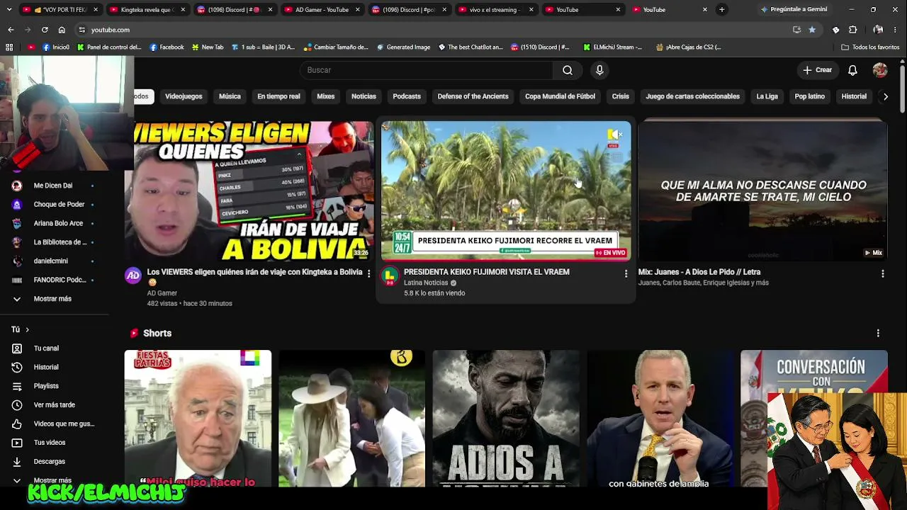Viewport: 907px width, 510px height.
Task: Select the Pop latino filter chip
Action: [810, 96]
